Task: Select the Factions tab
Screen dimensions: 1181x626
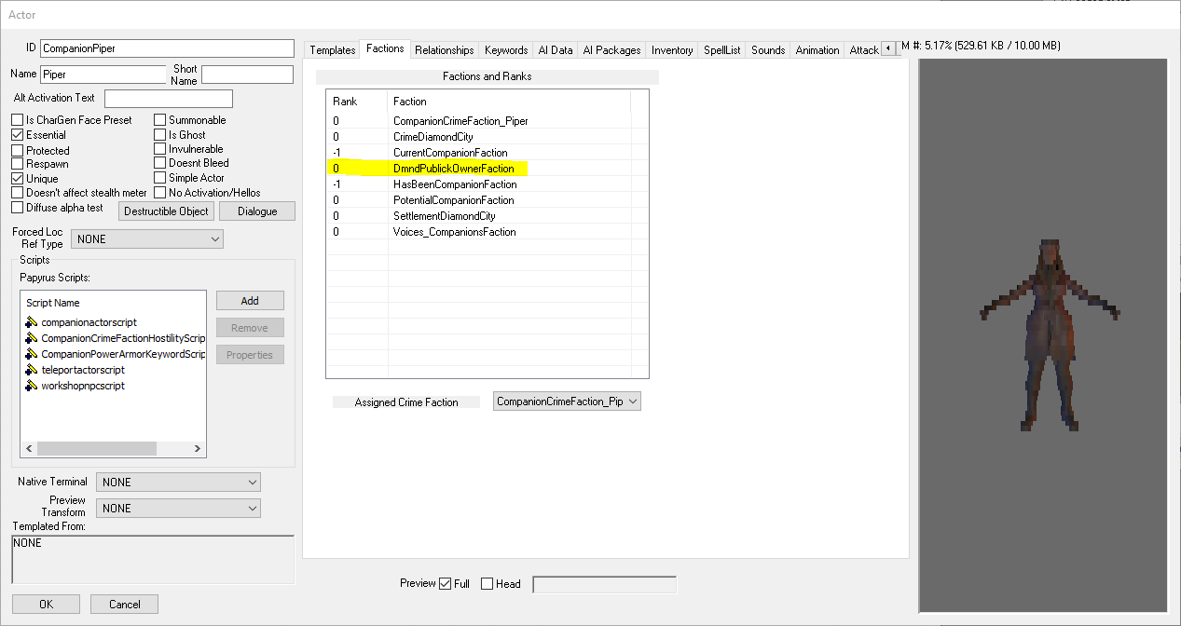Action: [x=385, y=48]
